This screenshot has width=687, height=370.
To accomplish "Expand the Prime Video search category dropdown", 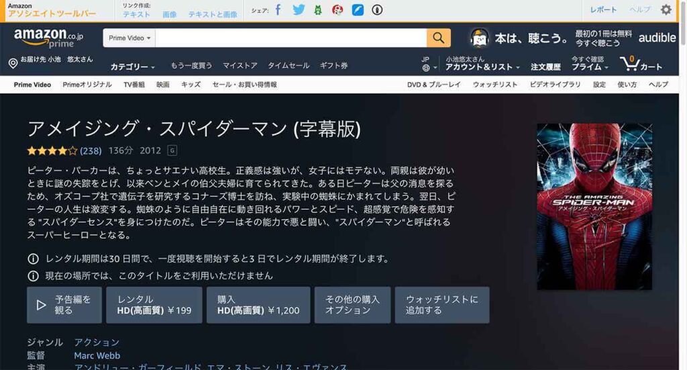I will coord(129,38).
